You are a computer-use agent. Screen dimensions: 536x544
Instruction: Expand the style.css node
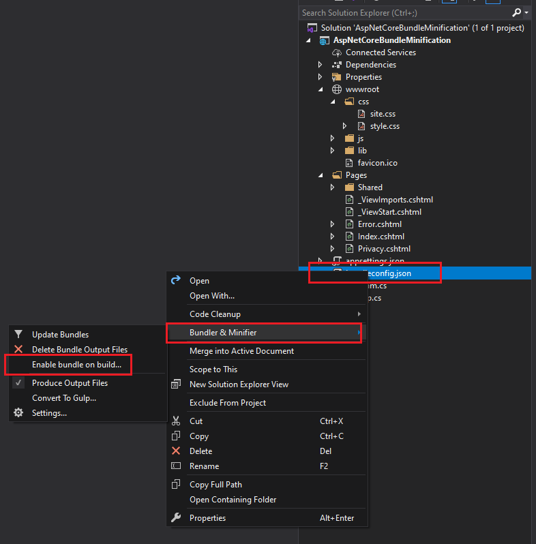(345, 126)
